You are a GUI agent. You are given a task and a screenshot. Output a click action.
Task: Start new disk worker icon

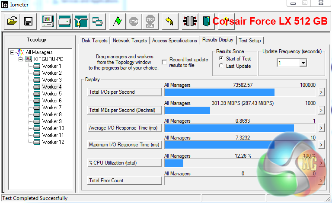click(64, 21)
